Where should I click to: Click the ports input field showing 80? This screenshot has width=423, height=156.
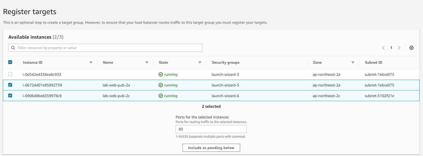click(x=211, y=129)
